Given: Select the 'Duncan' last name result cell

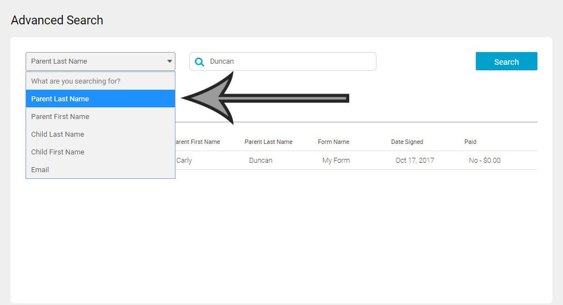Looking at the screenshot, I should [260, 161].
